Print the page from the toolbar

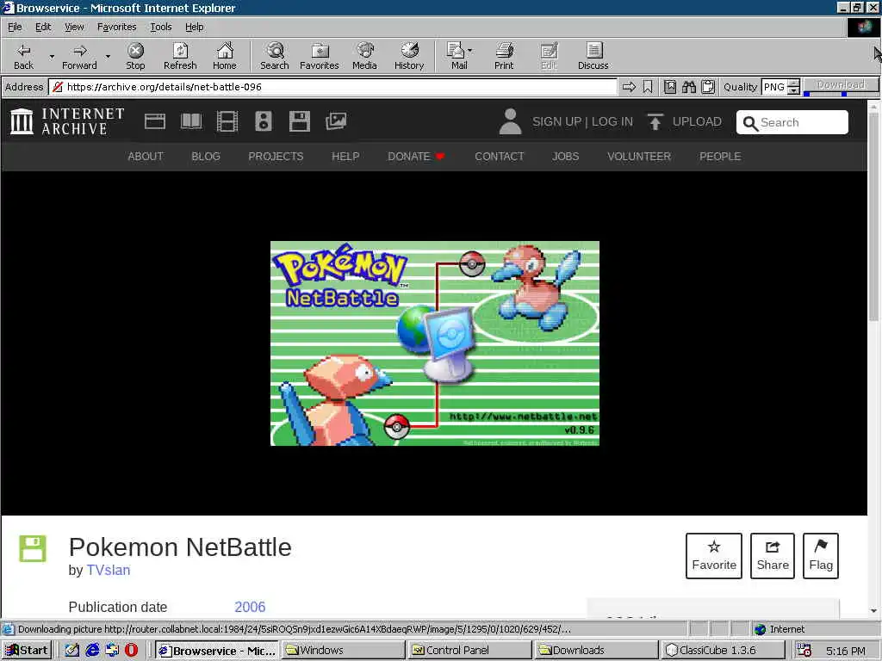tap(504, 56)
